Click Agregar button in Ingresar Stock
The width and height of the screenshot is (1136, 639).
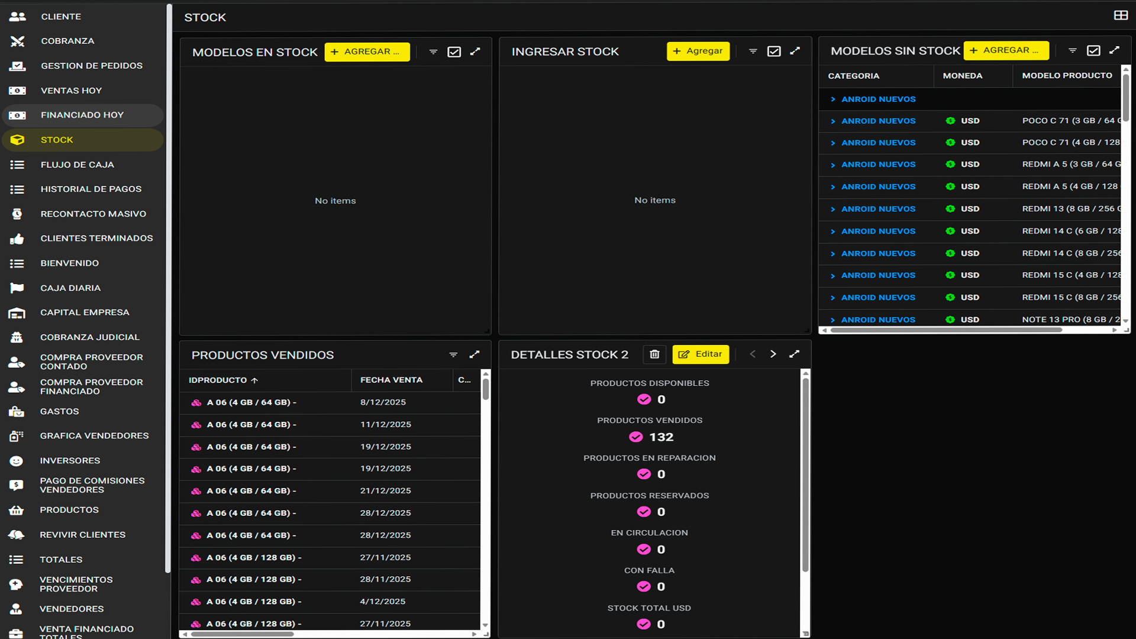698,51
